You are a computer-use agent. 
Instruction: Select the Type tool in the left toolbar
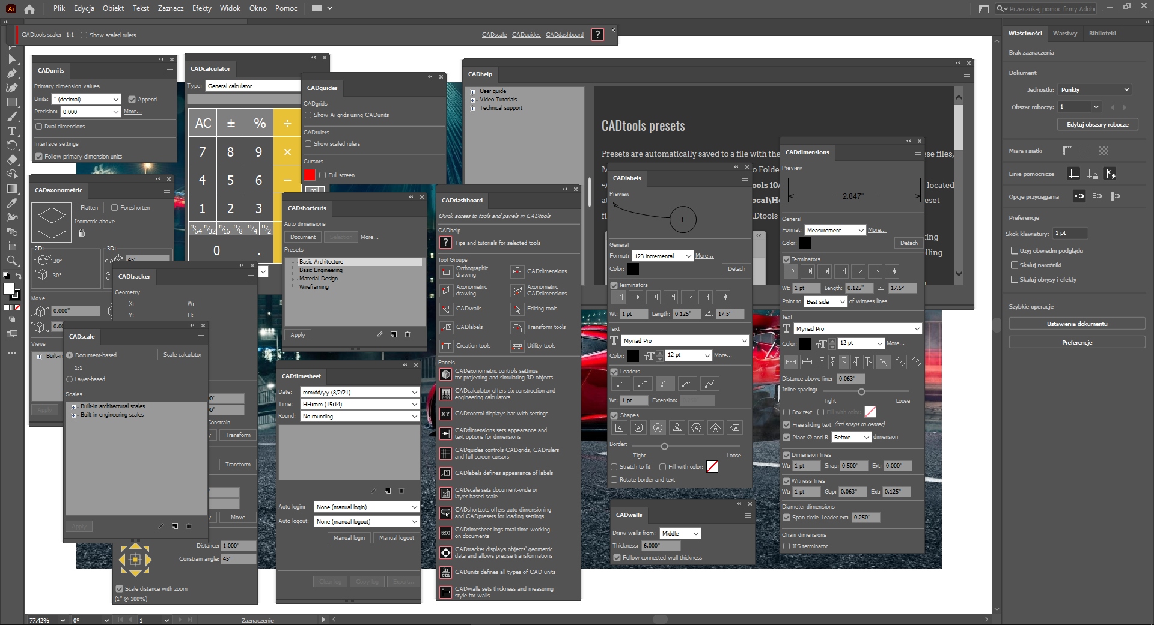pos(11,131)
